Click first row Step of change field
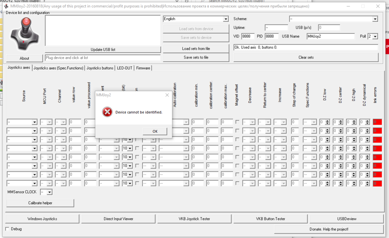Image resolution: width=389 pixels, height=238 pixels. click(x=295, y=122)
